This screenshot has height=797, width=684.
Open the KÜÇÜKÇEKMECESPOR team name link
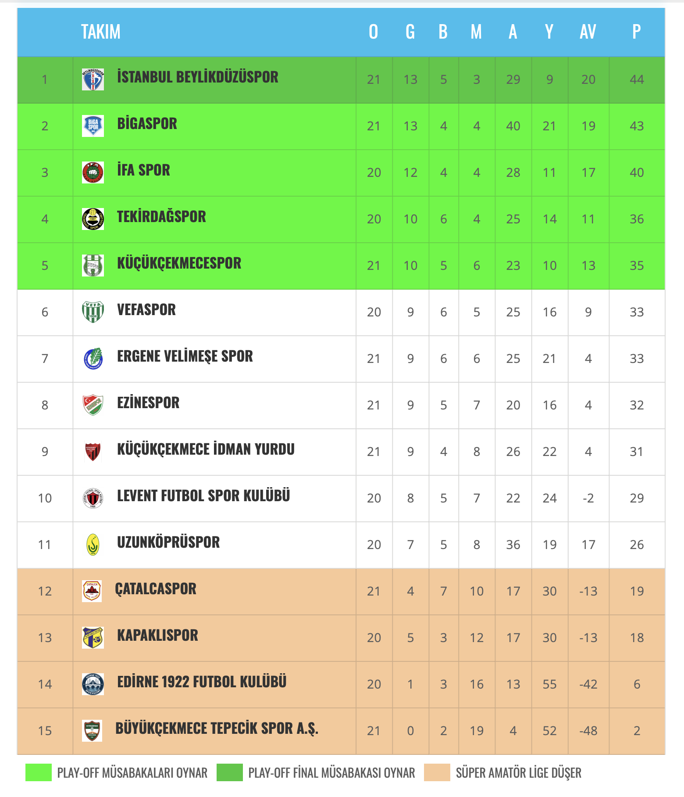[179, 263]
